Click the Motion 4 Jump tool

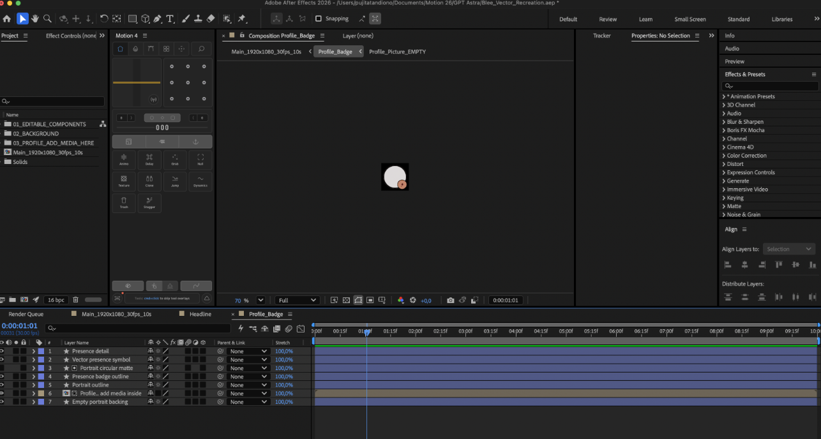(x=175, y=181)
